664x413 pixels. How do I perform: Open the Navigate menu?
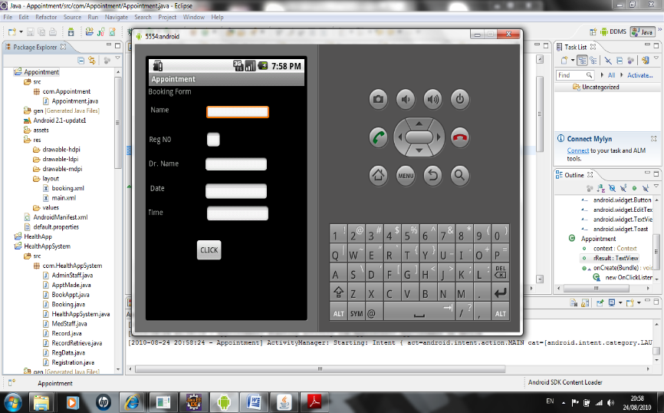(117, 17)
